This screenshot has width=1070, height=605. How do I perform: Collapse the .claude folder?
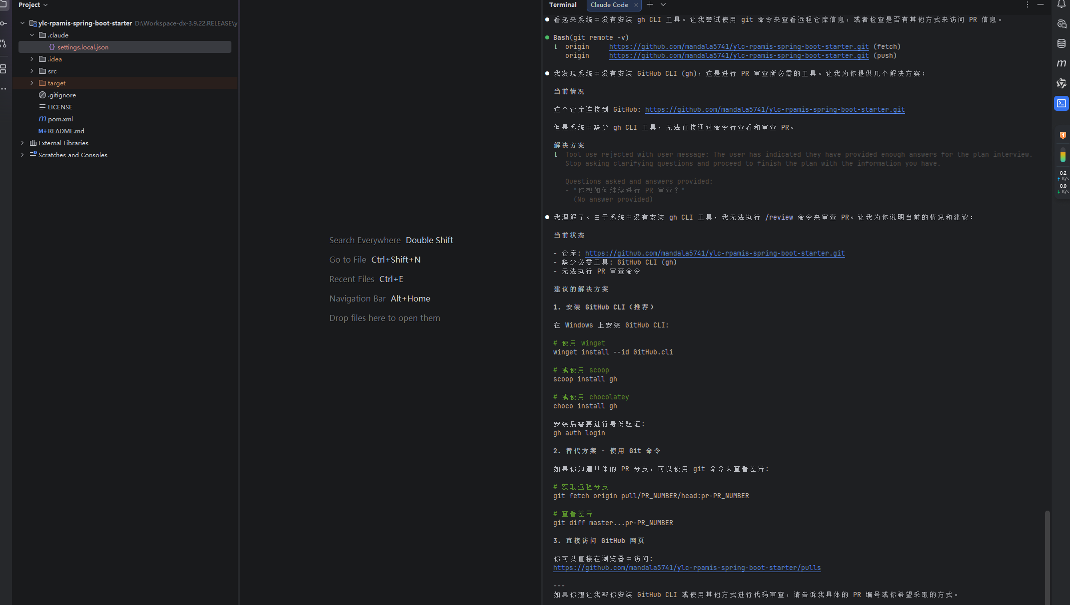(x=32, y=35)
